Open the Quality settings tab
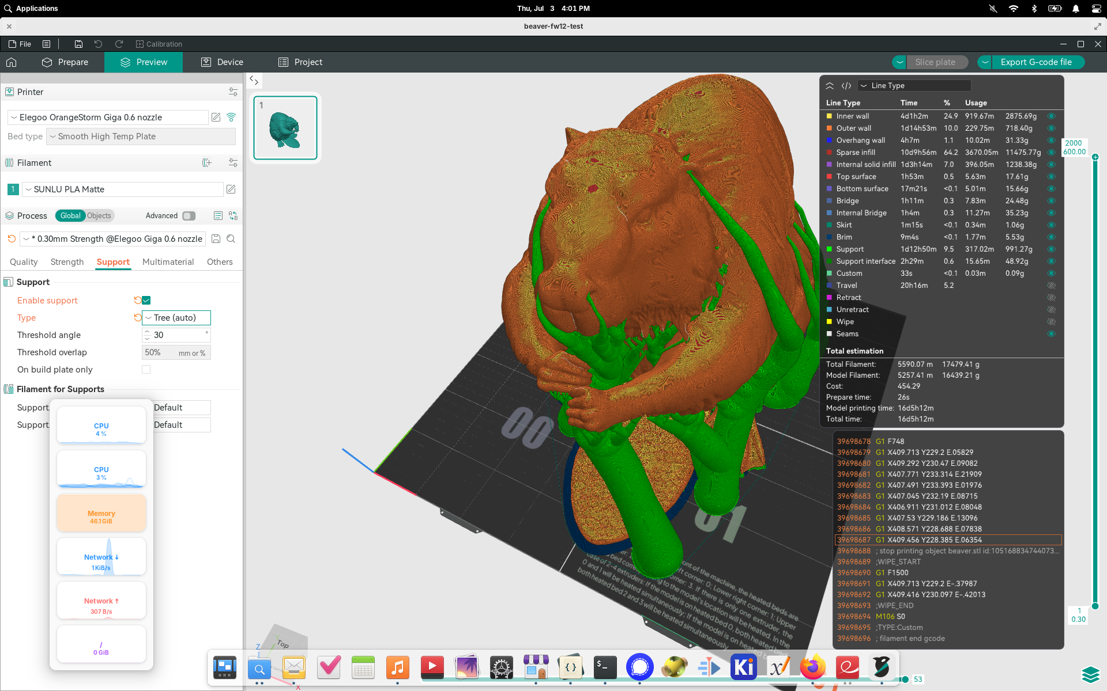 coord(24,262)
